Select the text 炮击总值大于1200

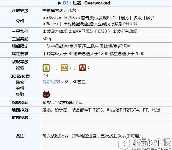point(91,54)
